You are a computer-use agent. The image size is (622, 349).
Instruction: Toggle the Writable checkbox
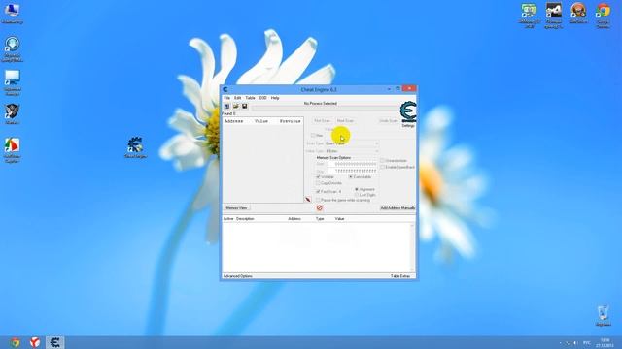[318, 176]
